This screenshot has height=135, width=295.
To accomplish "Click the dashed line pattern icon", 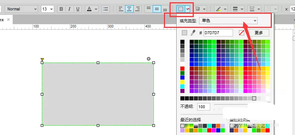I will 252,9.
